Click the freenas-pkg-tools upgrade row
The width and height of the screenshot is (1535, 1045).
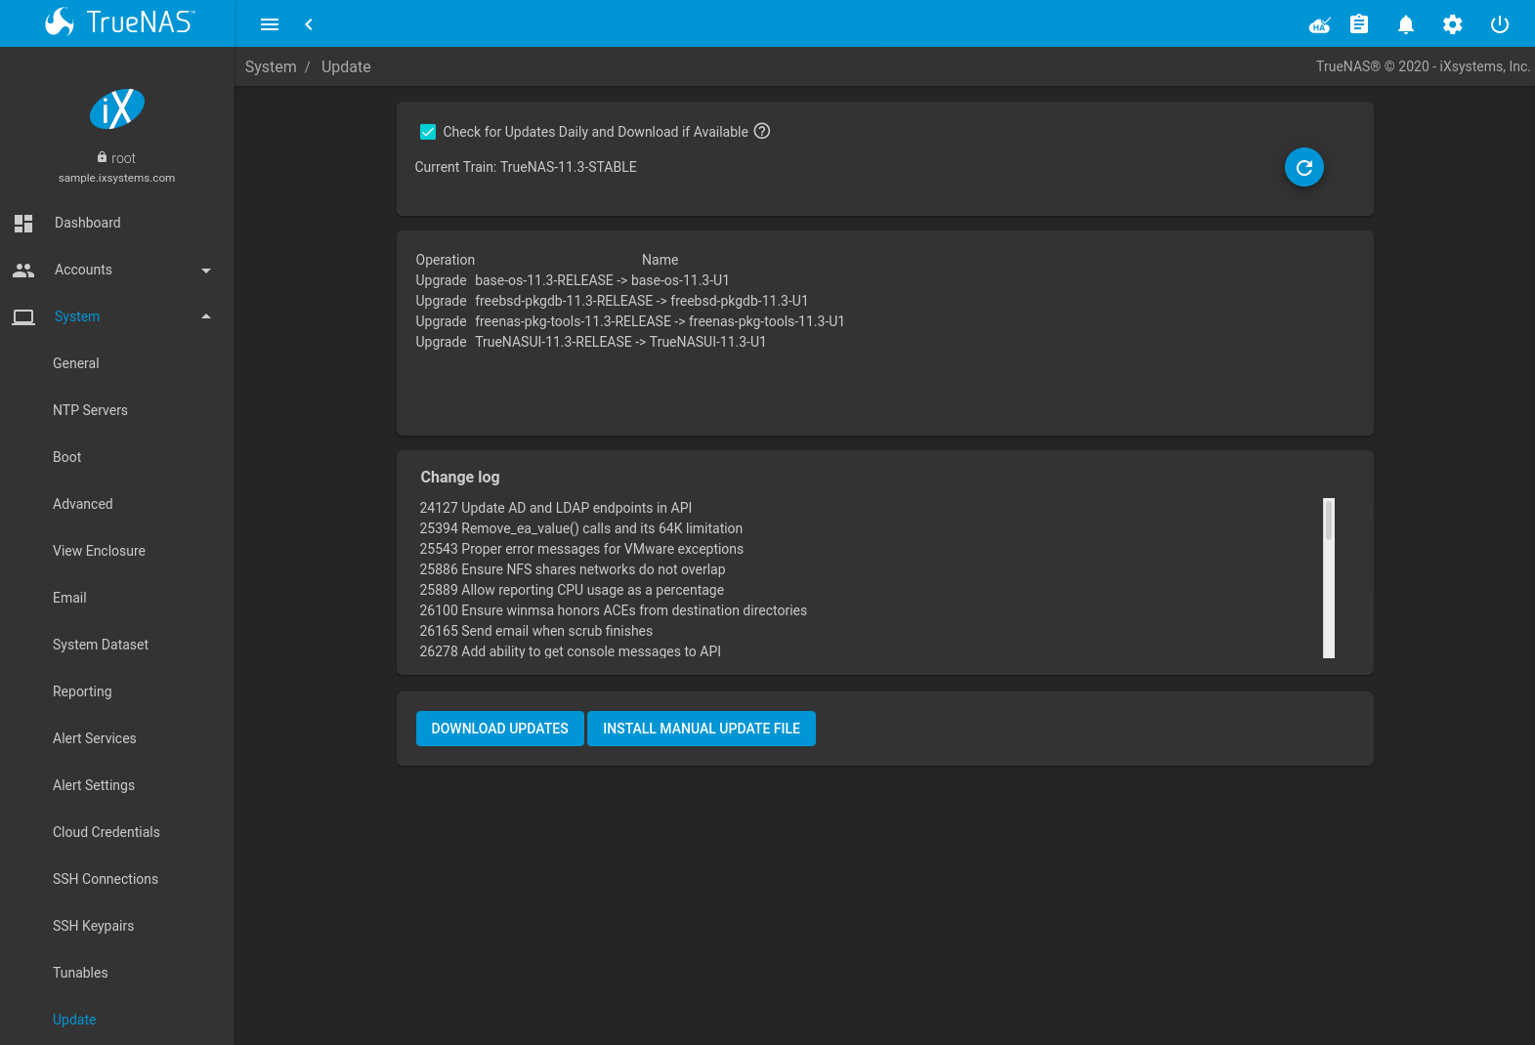pos(630,321)
